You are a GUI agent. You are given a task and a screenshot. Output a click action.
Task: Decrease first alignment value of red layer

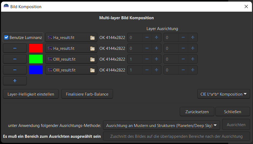point(147,48)
